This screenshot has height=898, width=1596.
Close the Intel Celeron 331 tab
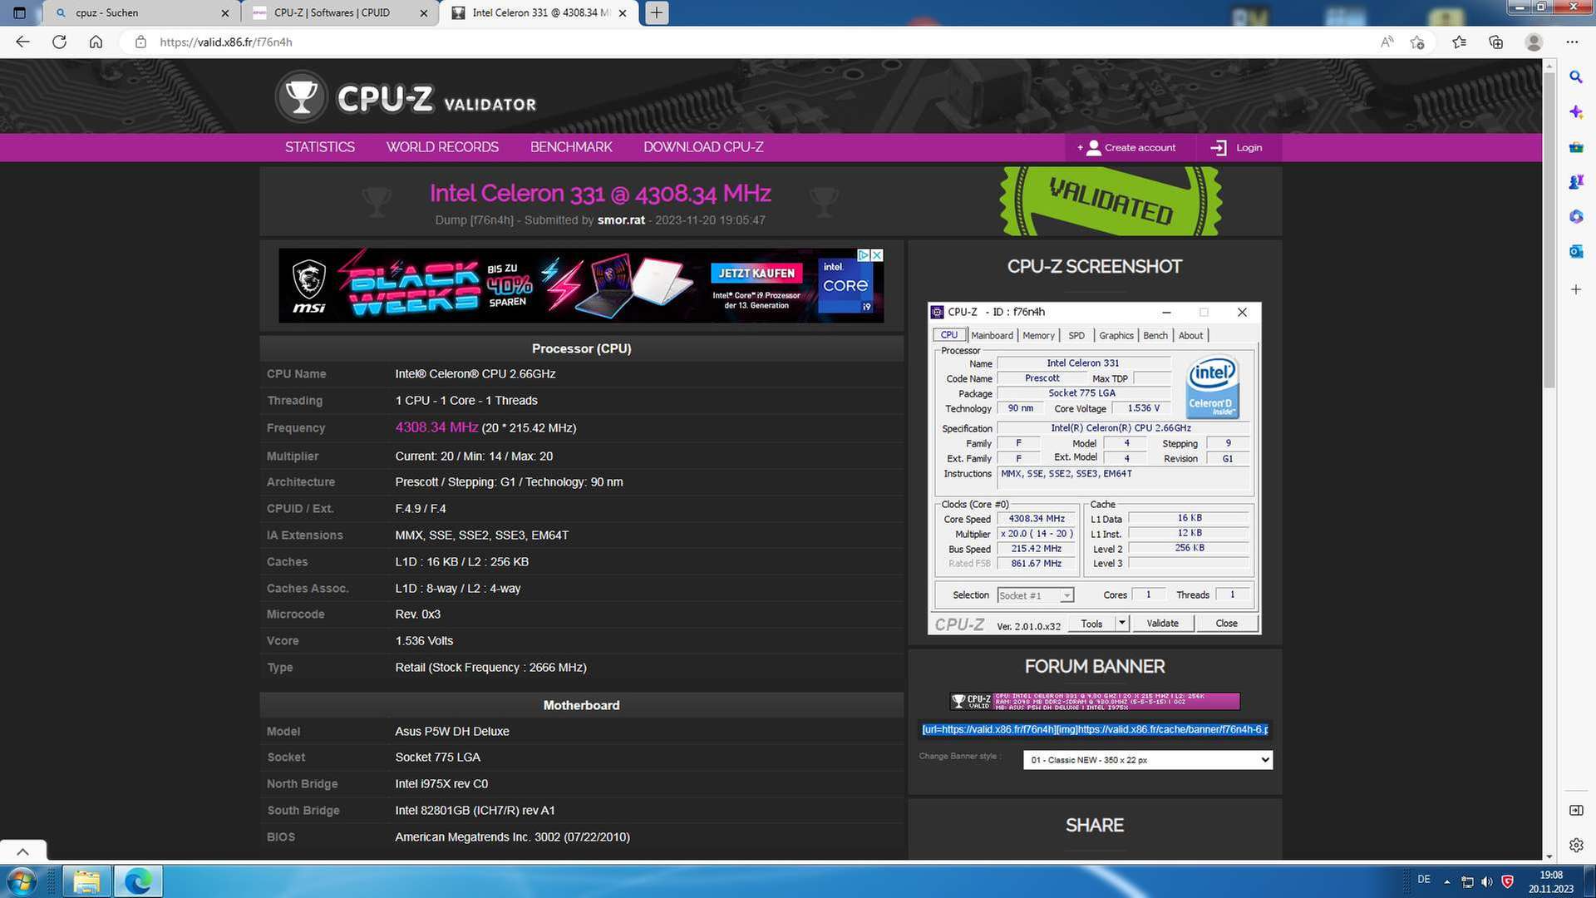coord(624,12)
